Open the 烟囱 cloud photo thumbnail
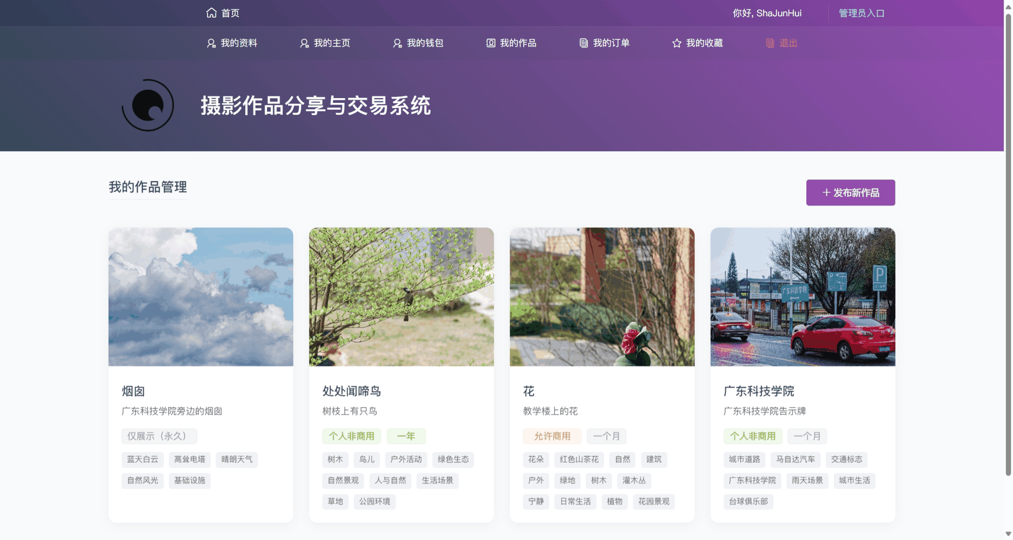This screenshot has height=540, width=1013. 201,296
